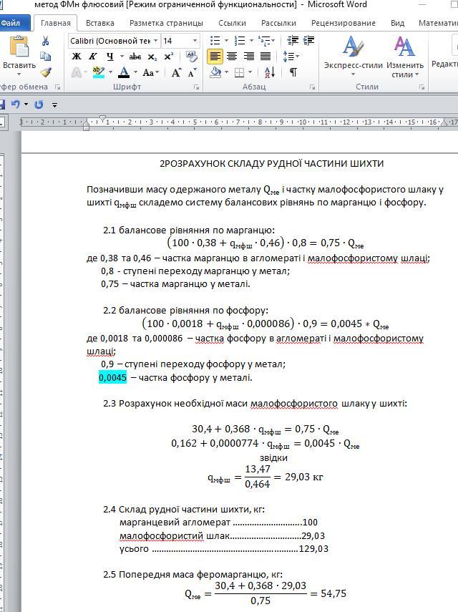The height and width of the screenshot is (612, 458).
Task: Click Shrink Font (small A) icon
Action: [x=192, y=72]
